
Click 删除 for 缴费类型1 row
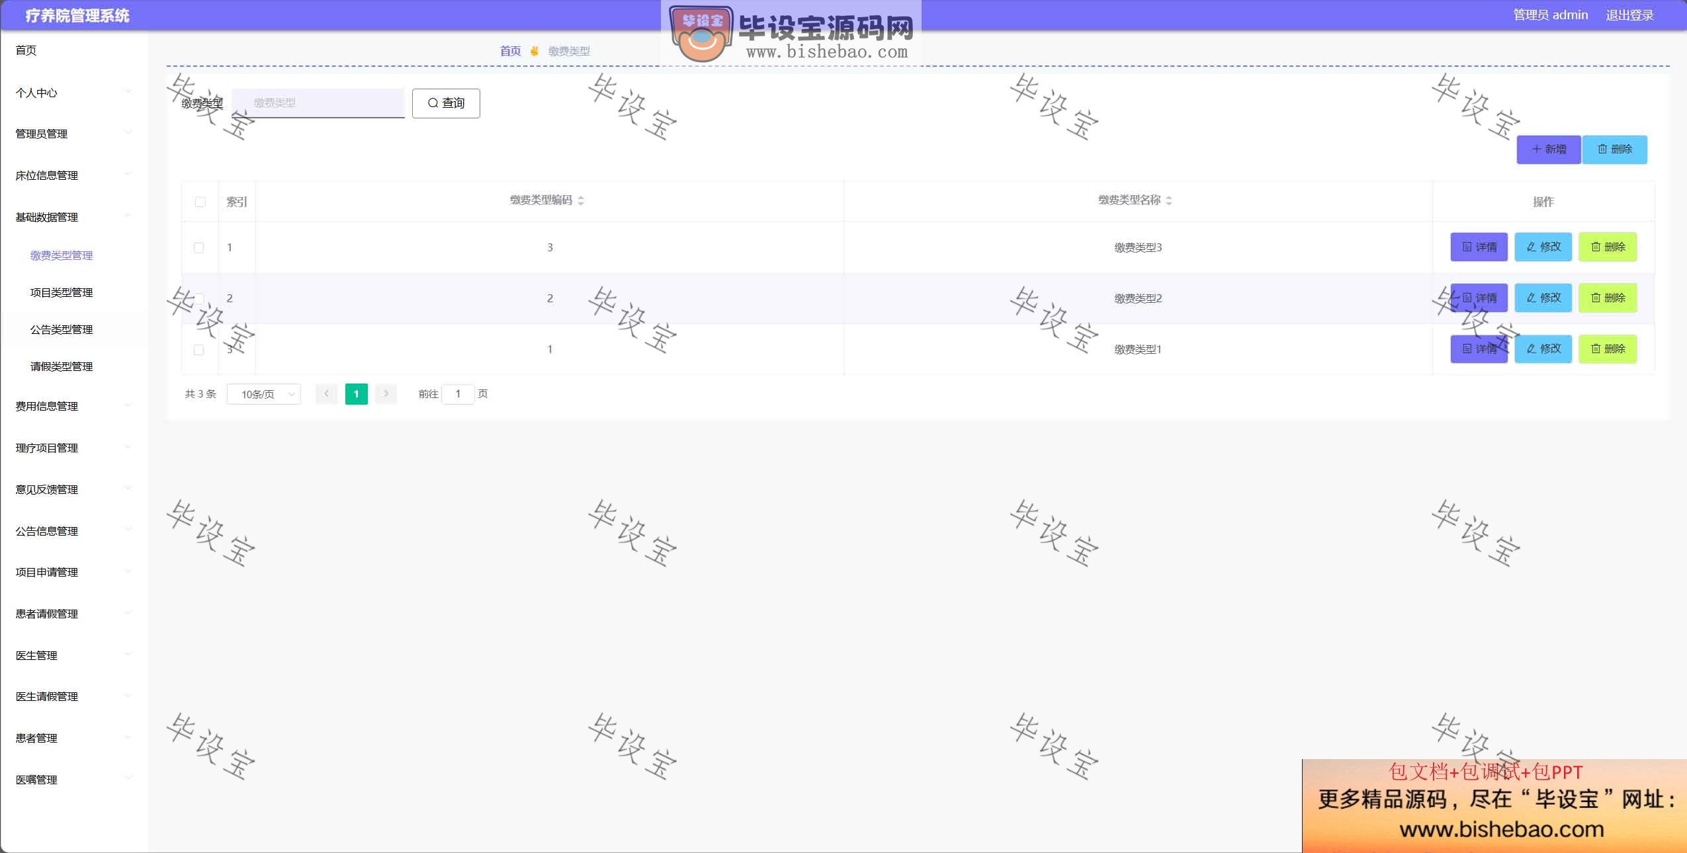[1608, 348]
